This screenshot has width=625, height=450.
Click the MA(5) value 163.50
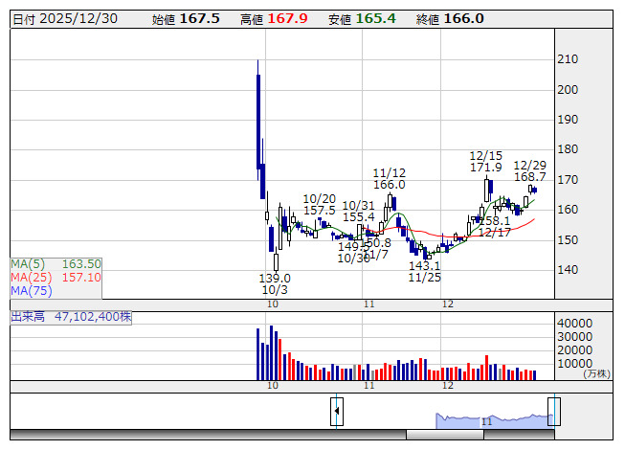tap(81, 264)
